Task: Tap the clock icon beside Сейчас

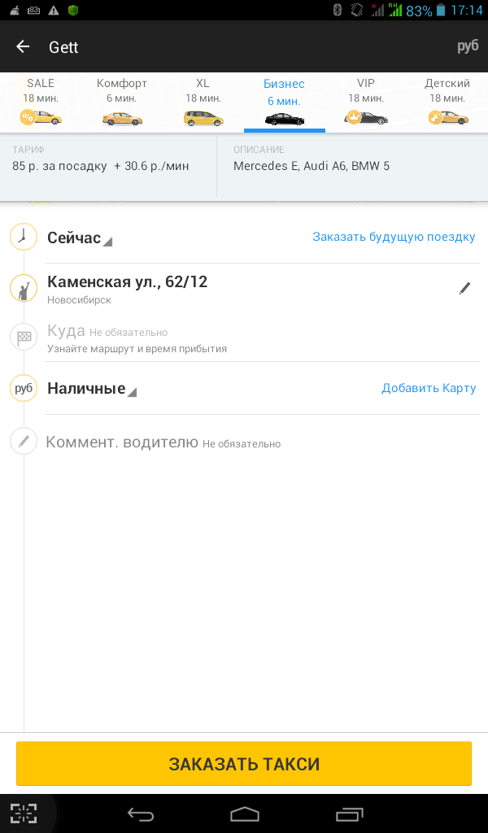Action: pos(24,237)
